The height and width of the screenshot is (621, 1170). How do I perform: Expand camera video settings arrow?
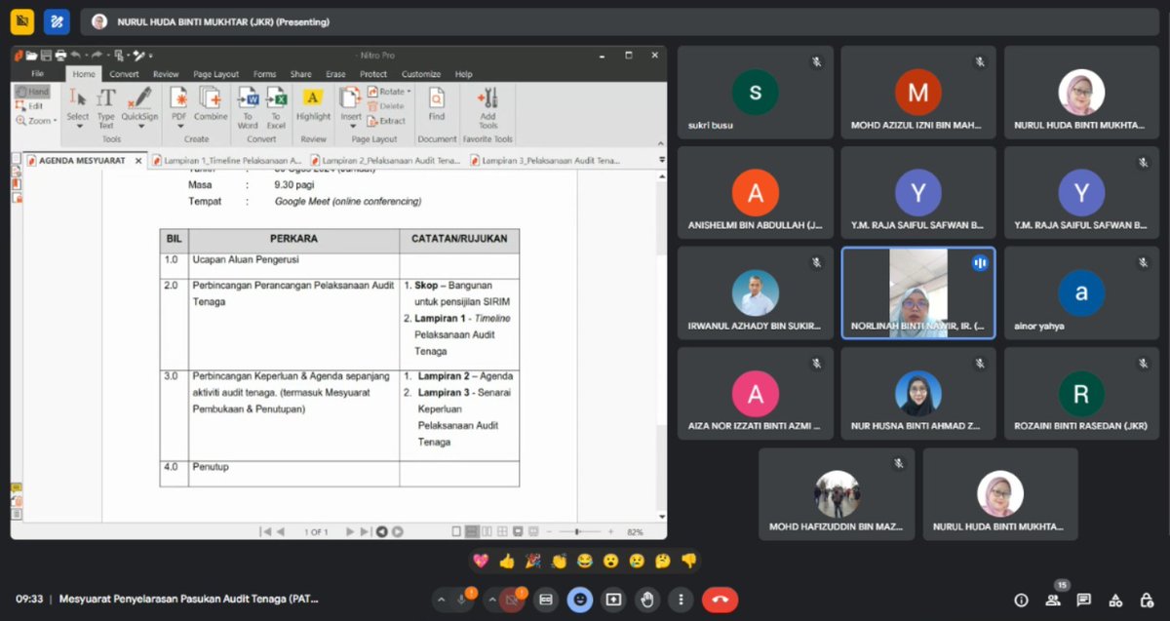point(492,600)
